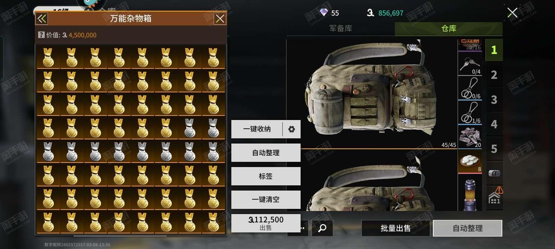Click the 批量出售 button
555x249 pixels.
396,228
